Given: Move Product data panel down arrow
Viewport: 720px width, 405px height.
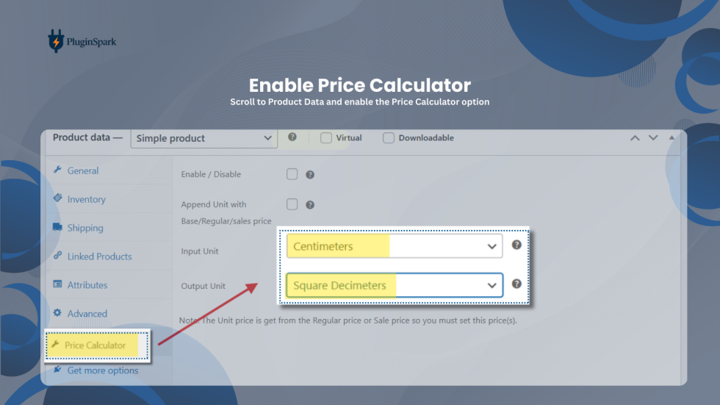Looking at the screenshot, I should 652,138.
